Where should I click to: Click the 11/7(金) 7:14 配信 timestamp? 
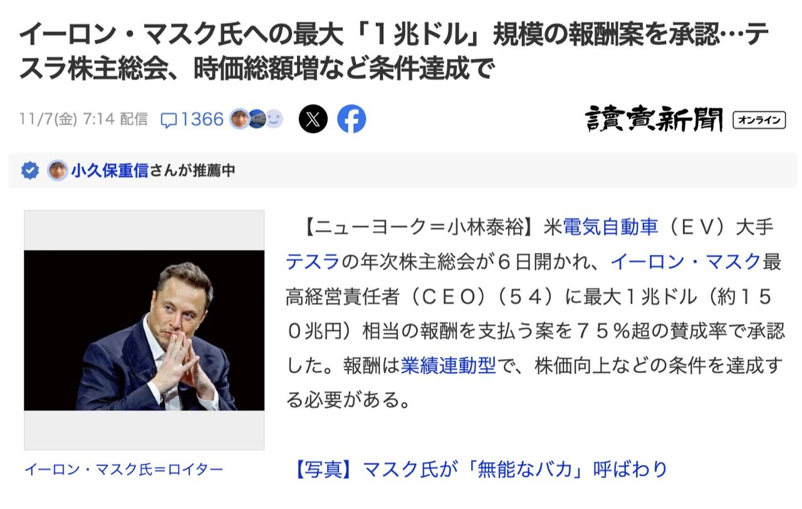coord(83,119)
